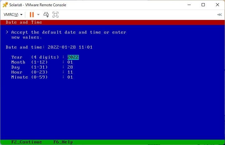Click the 'Minute (0-59)' label
225x145 pixels.
(29, 77)
